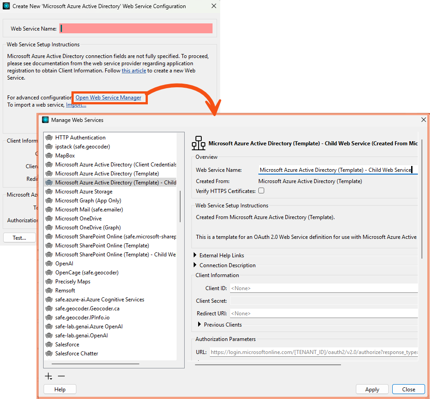The image size is (430, 399).
Task: Click inside the Client ID field
Action: tap(324, 288)
